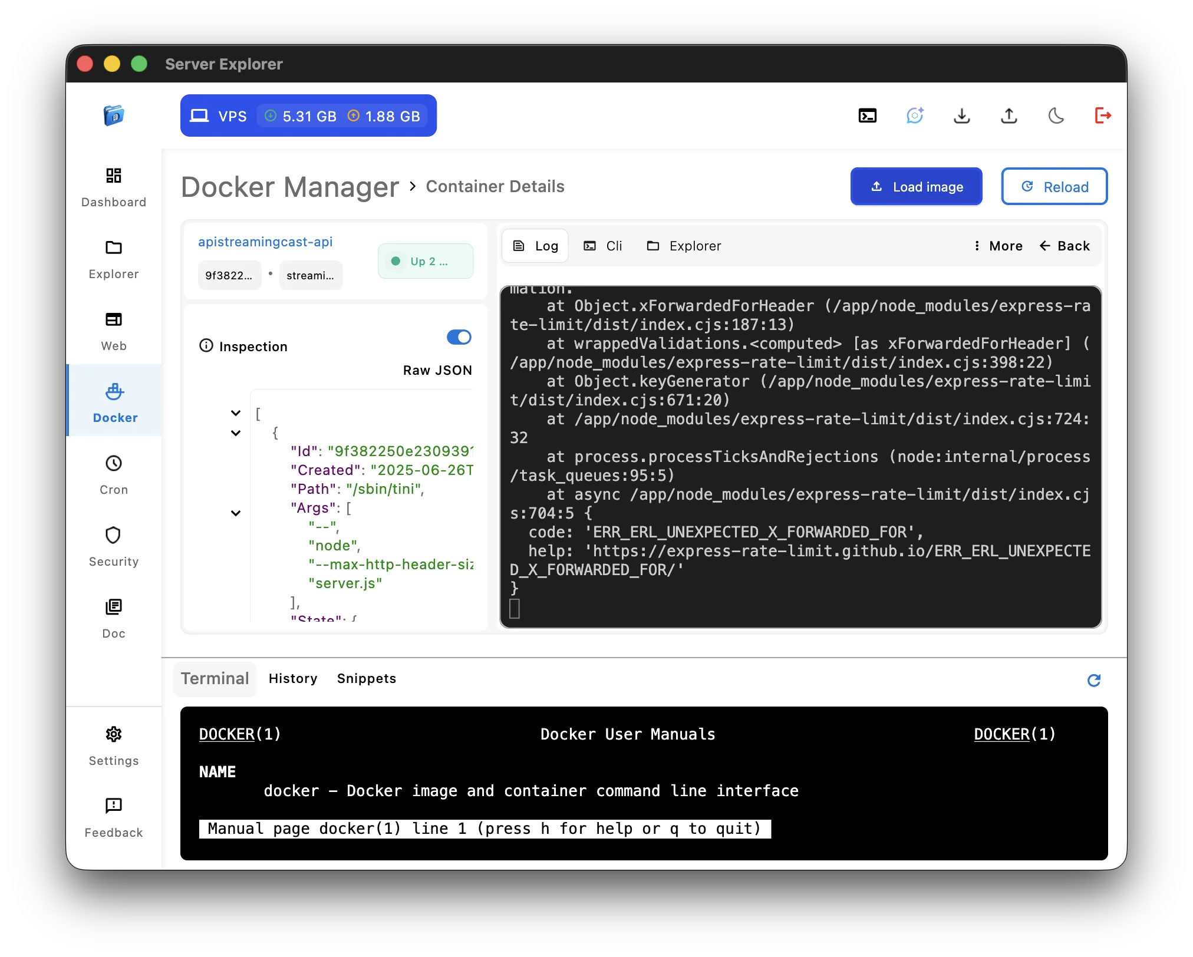Open the Security section in the sidebar

coord(113,546)
